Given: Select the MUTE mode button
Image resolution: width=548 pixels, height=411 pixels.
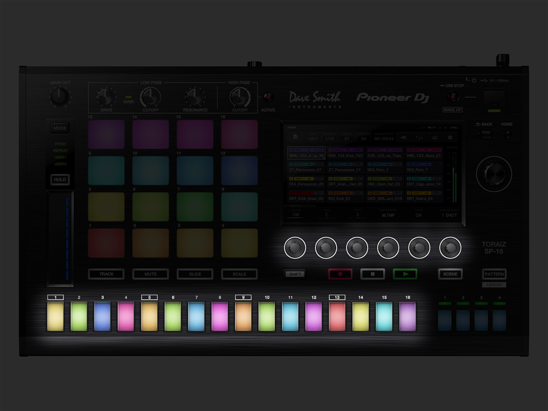Looking at the screenshot, I should click(150, 274).
